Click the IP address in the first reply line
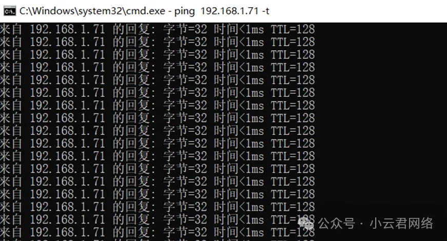The width and height of the screenshot is (447, 241). click(x=68, y=29)
